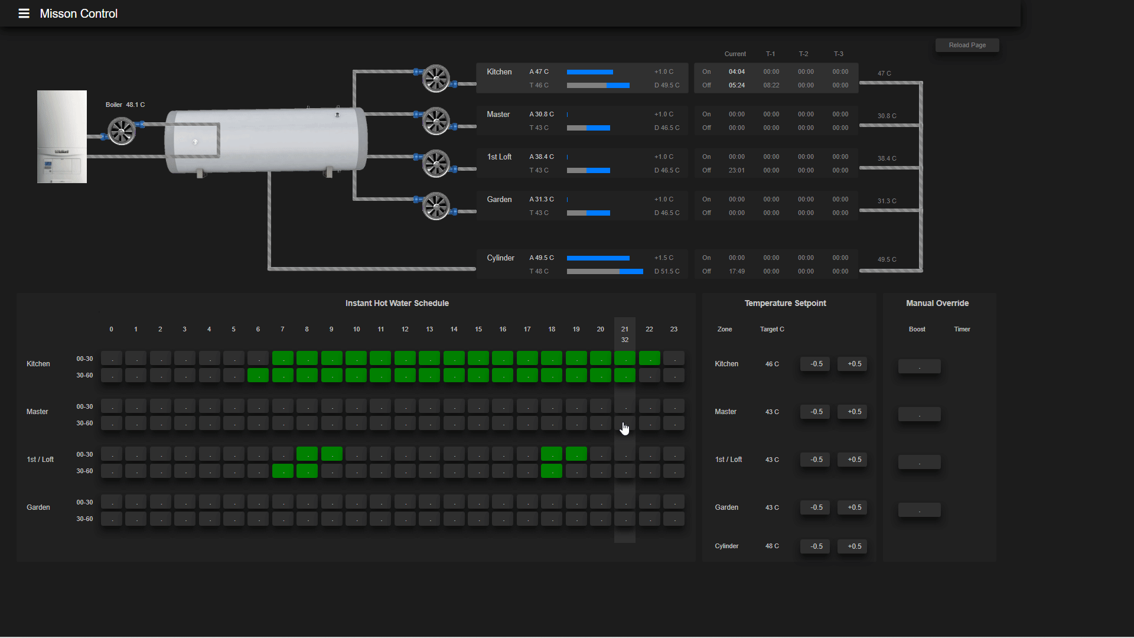Toggle the Kitchen manual boost button
The width and height of the screenshot is (1134, 638).
point(920,366)
